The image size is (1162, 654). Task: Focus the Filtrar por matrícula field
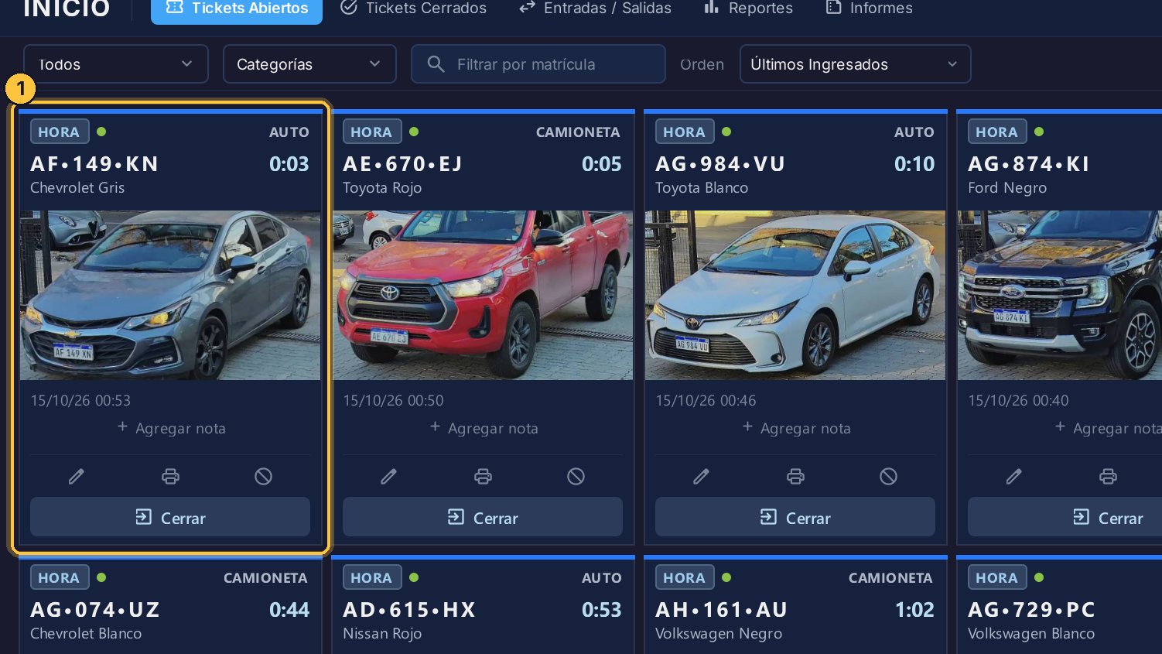(538, 64)
